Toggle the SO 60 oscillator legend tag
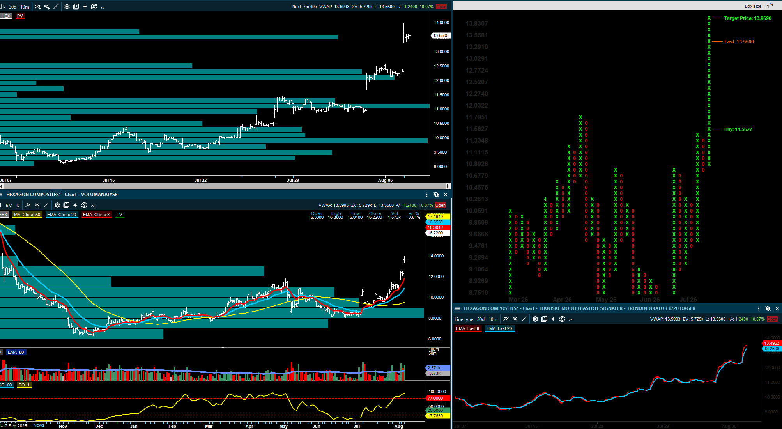This screenshot has width=782, height=429. [7, 385]
